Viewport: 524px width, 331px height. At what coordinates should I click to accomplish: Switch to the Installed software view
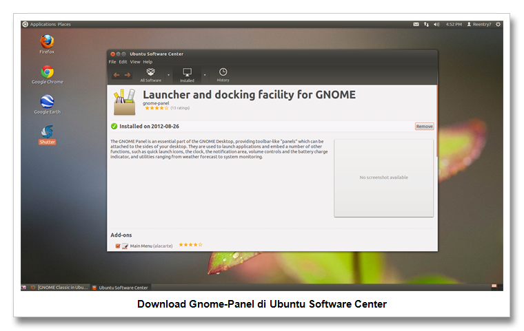pyautogui.click(x=187, y=75)
